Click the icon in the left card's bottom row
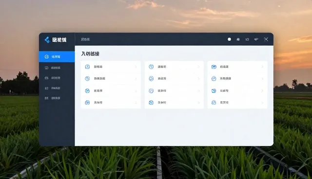The width and height of the screenshot is (312, 179). click(87, 103)
